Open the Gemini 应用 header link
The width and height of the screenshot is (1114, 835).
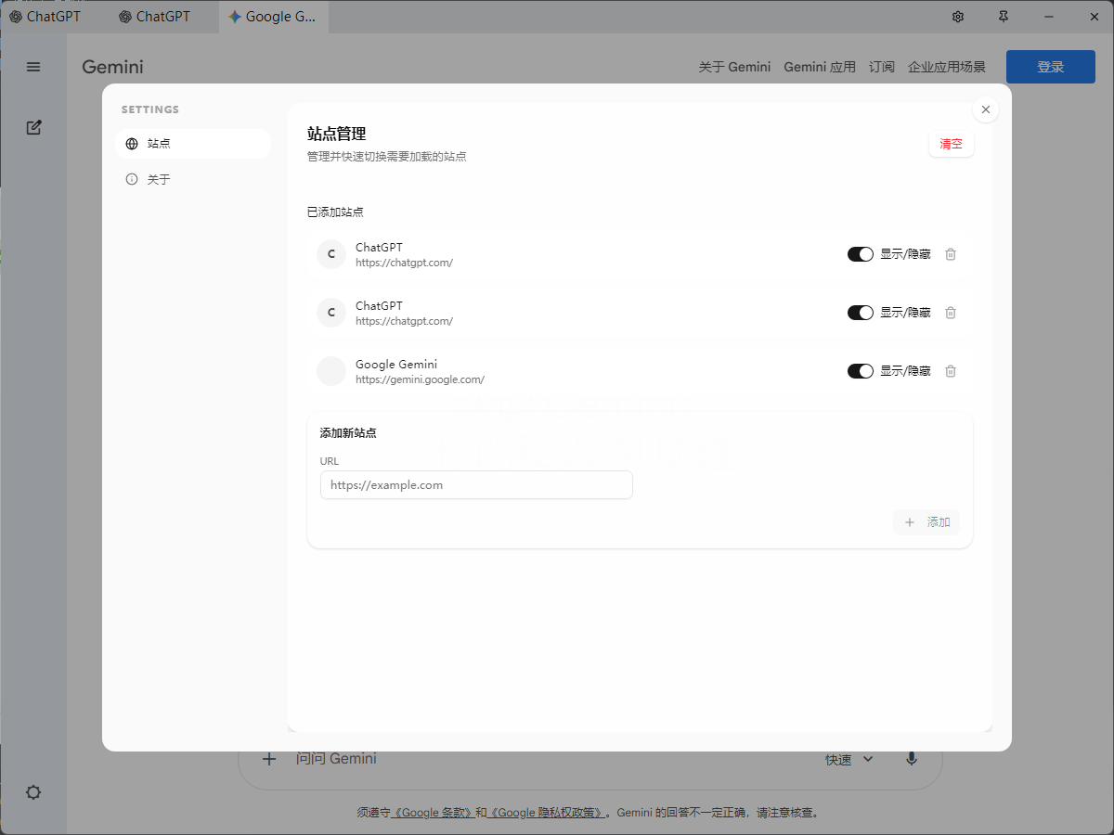click(x=820, y=67)
